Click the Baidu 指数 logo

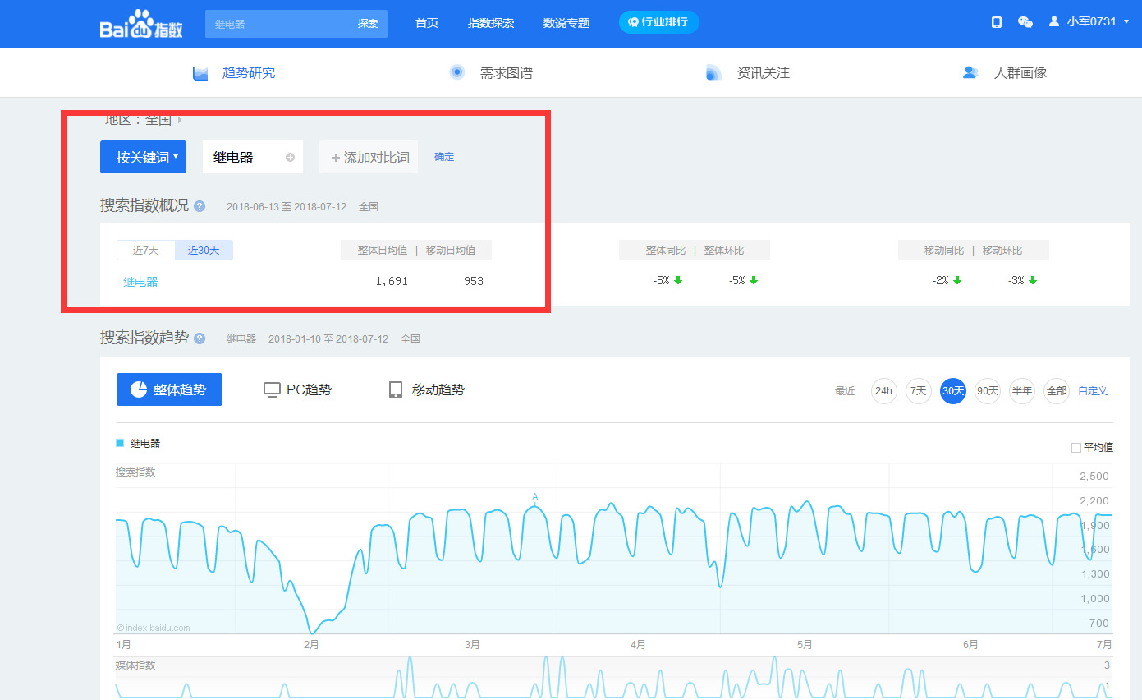(141, 24)
